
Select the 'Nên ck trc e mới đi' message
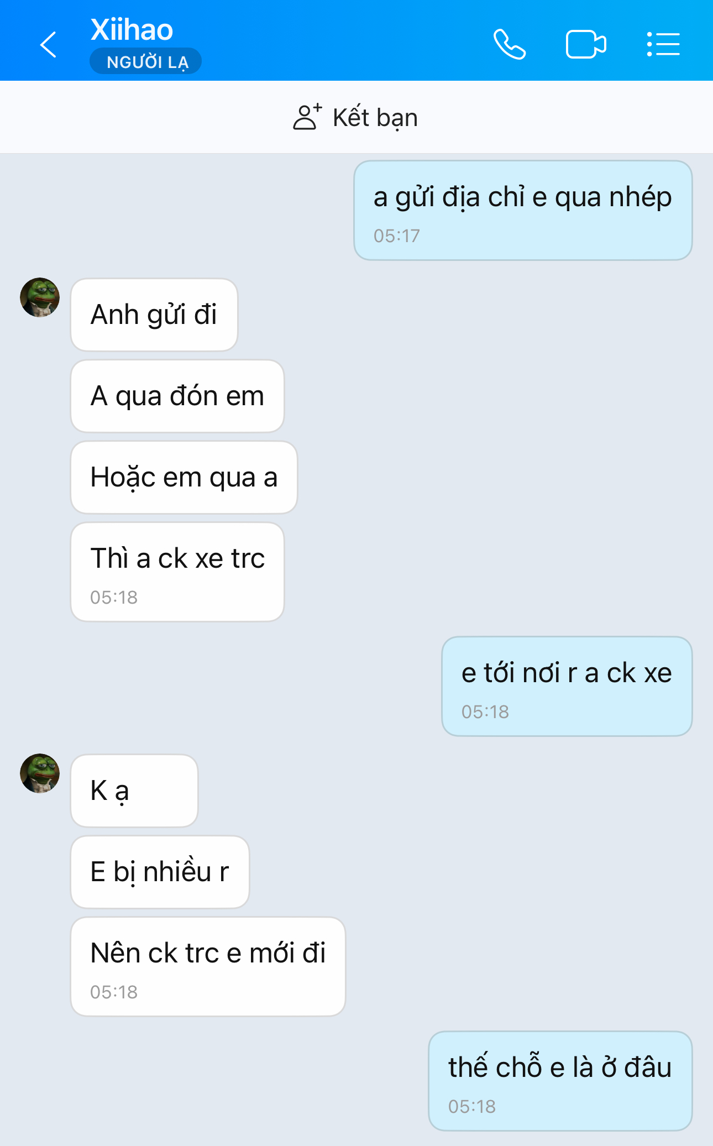tap(208, 967)
